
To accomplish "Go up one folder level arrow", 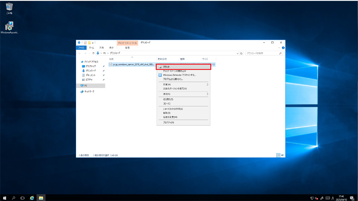I will click(x=93, y=53).
